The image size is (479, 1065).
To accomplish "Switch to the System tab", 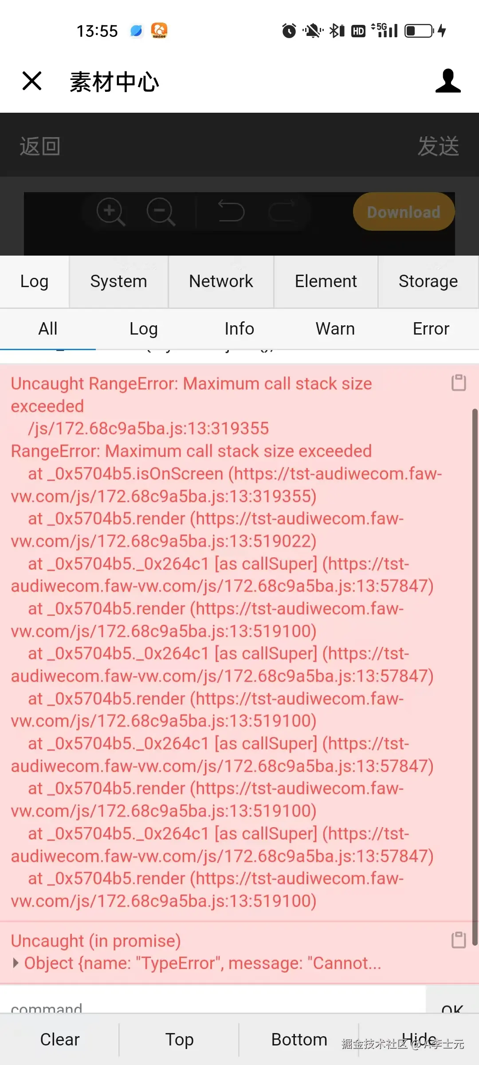I will tap(118, 281).
